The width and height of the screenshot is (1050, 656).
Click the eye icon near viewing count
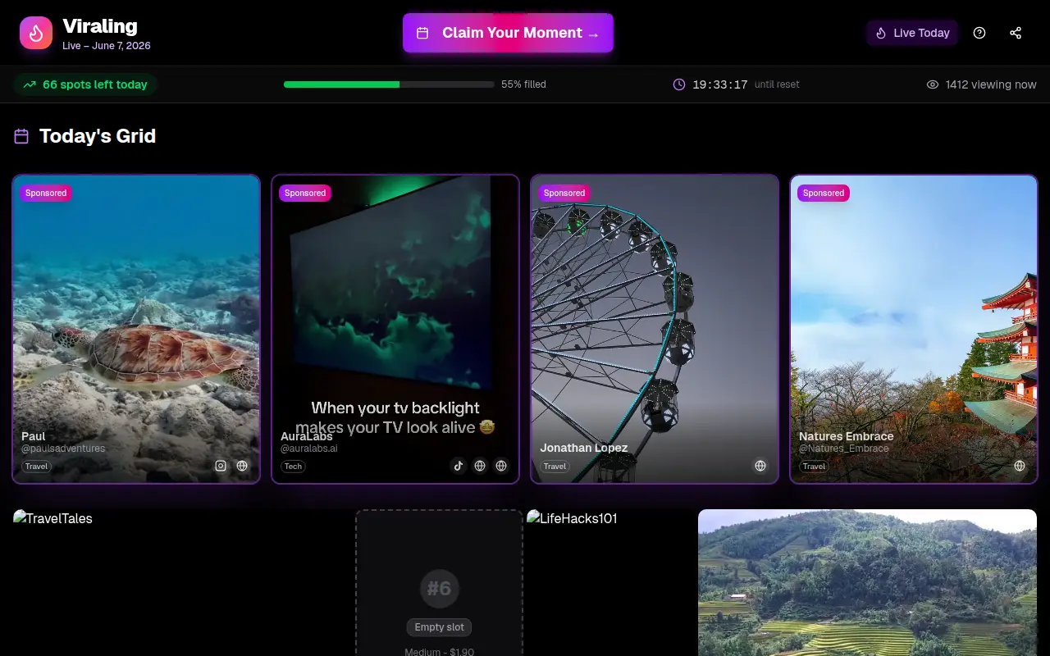[933, 84]
